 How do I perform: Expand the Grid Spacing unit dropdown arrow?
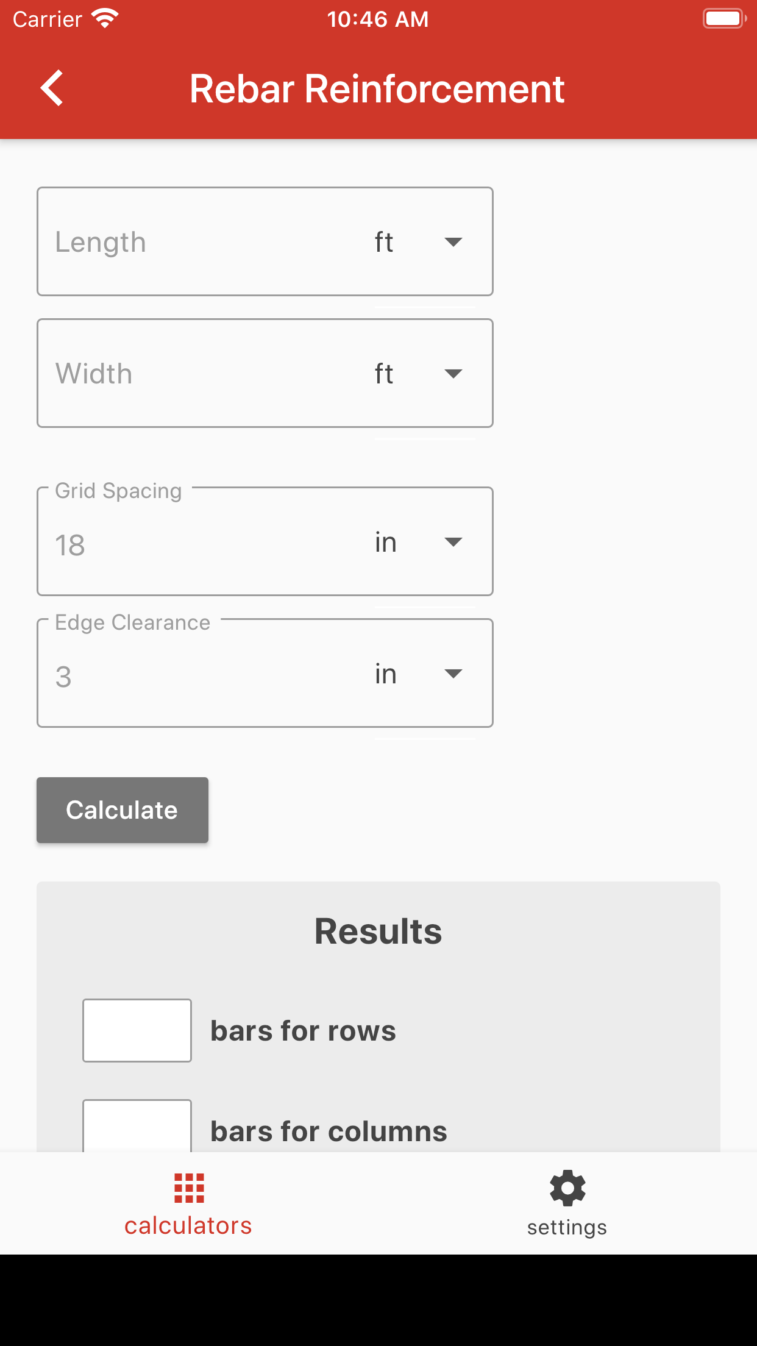coord(453,542)
